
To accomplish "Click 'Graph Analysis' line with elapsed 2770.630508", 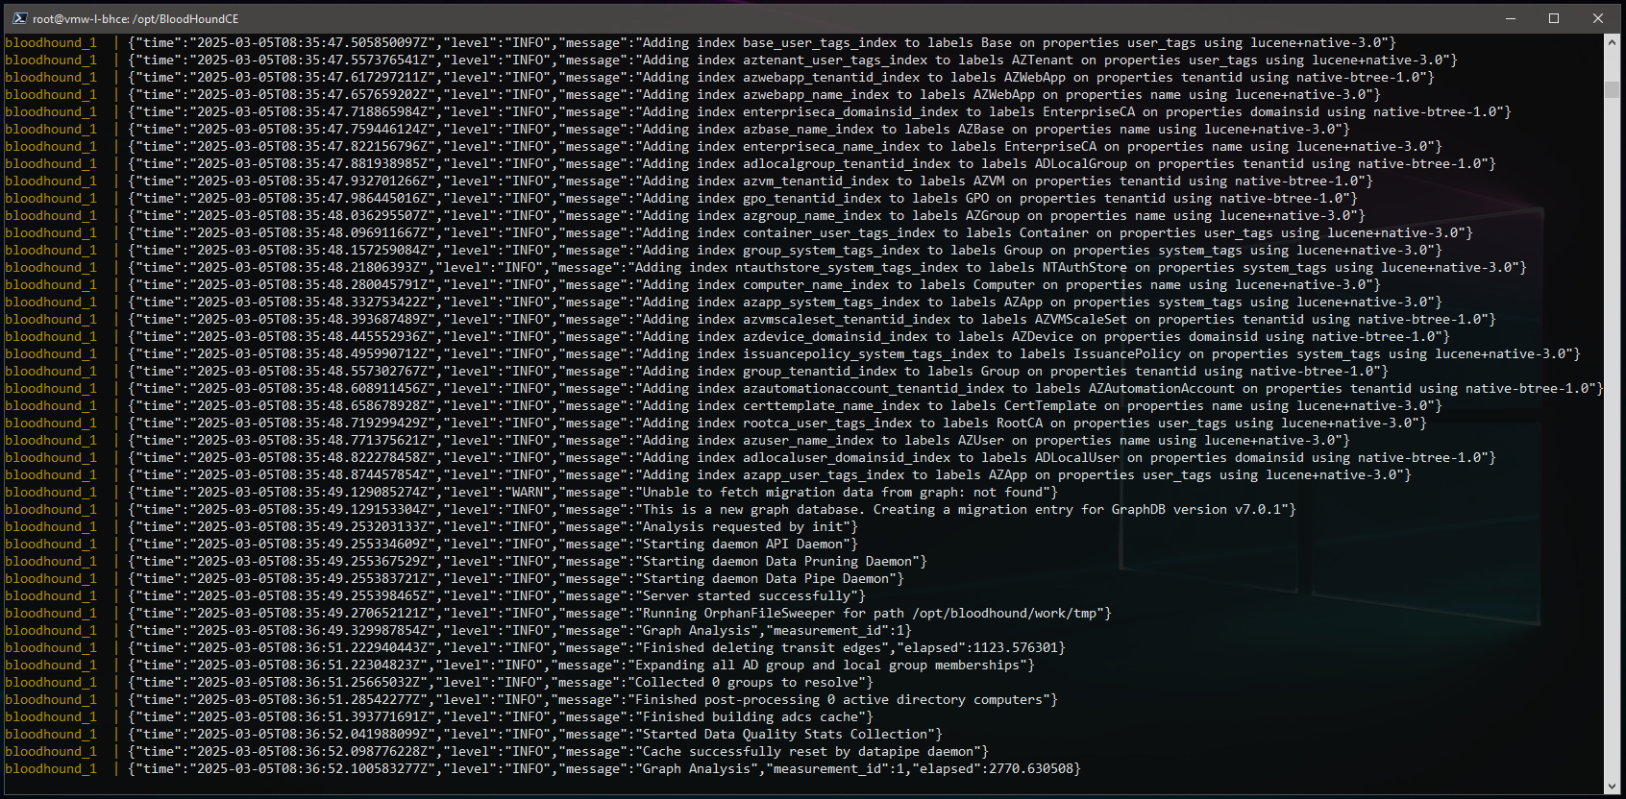I will [543, 769].
